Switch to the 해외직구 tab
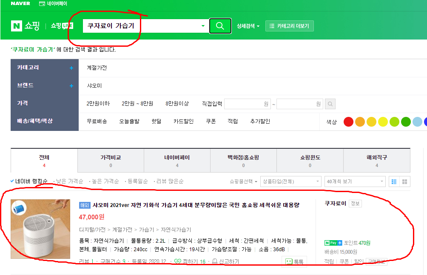Image resolution: width=427 pixels, height=275 pixels. coord(377,161)
